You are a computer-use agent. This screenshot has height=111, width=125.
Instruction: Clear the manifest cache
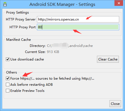click(x=108, y=59)
